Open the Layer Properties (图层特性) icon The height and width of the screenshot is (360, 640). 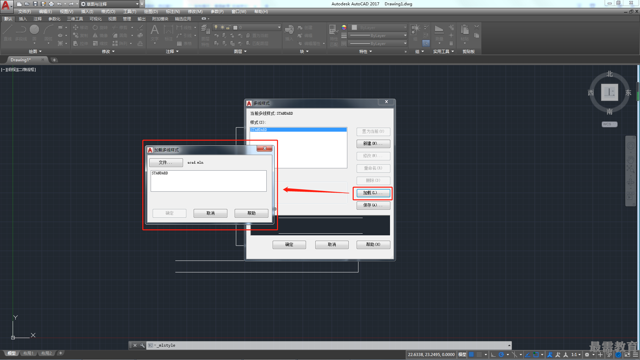tap(205, 35)
